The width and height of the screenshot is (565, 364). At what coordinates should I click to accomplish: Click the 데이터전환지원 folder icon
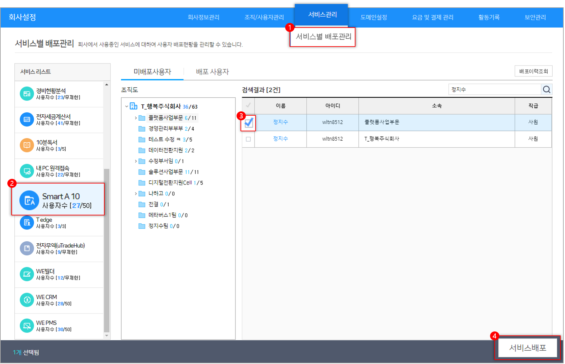[142, 150]
